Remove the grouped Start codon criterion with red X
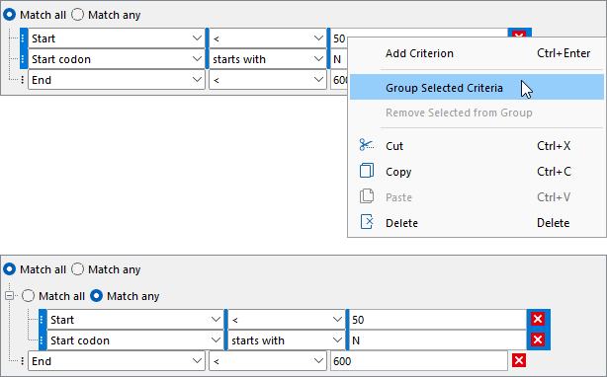 tap(538, 339)
